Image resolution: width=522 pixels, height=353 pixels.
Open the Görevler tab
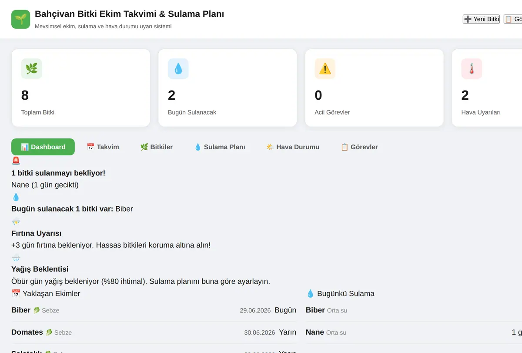(359, 147)
